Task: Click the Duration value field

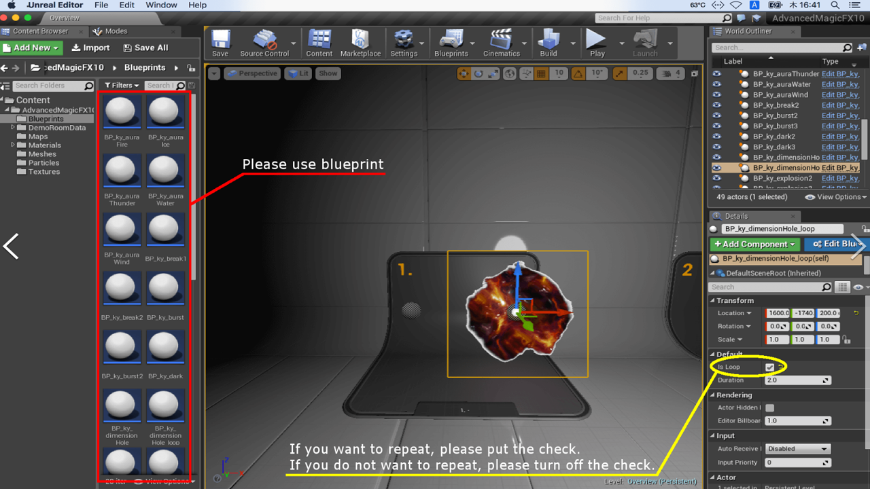Action: (798, 380)
